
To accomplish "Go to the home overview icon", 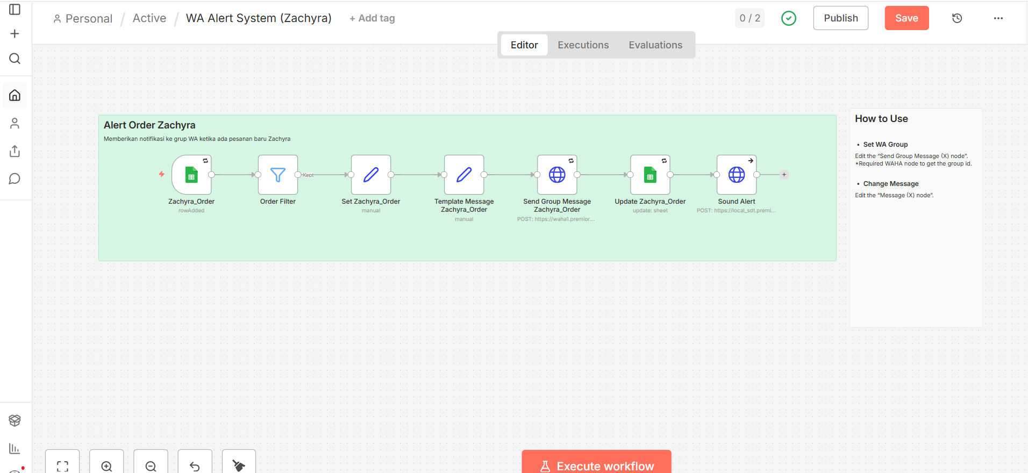I will click(15, 95).
